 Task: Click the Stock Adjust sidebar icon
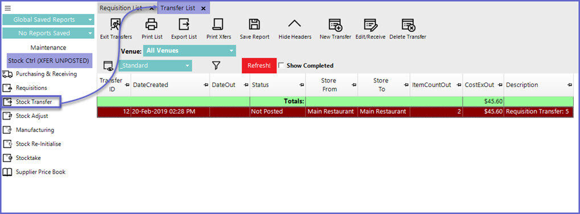pos(7,116)
